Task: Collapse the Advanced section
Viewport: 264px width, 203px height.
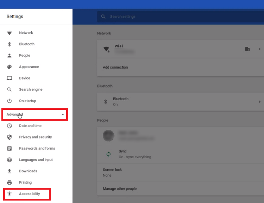Action: (35, 114)
